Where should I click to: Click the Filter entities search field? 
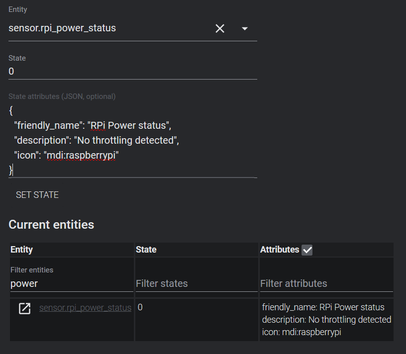72,283
